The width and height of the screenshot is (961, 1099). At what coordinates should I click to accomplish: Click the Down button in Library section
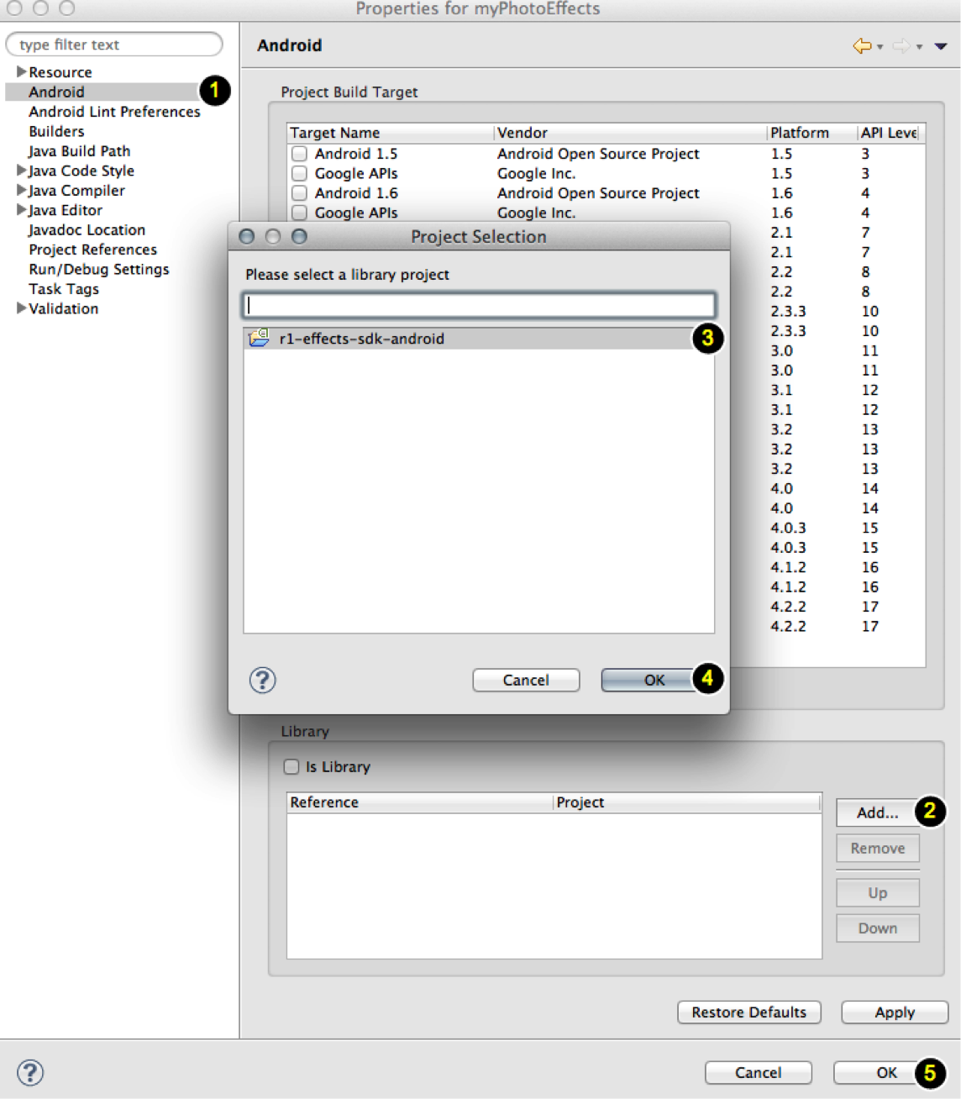pyautogui.click(x=878, y=928)
